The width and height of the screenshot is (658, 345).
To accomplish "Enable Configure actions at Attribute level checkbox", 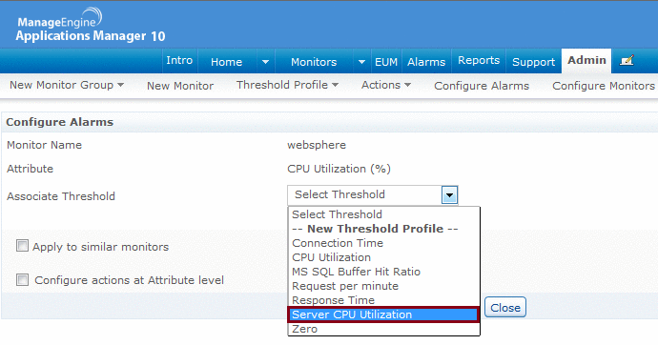I will coord(22,279).
